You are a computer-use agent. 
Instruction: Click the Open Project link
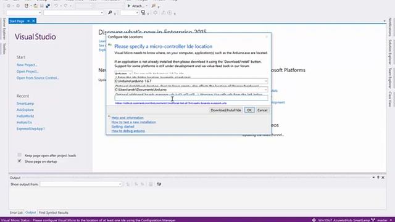[27, 72]
